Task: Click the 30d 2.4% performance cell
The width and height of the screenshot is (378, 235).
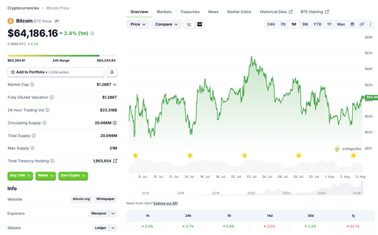Action: [x=310, y=226]
